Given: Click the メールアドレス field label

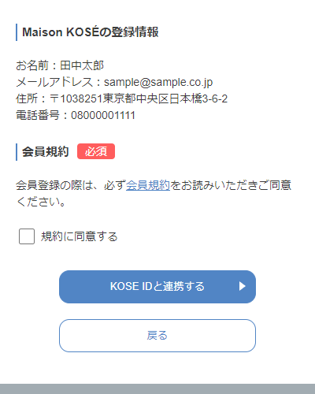Looking at the screenshot, I should (54, 82).
